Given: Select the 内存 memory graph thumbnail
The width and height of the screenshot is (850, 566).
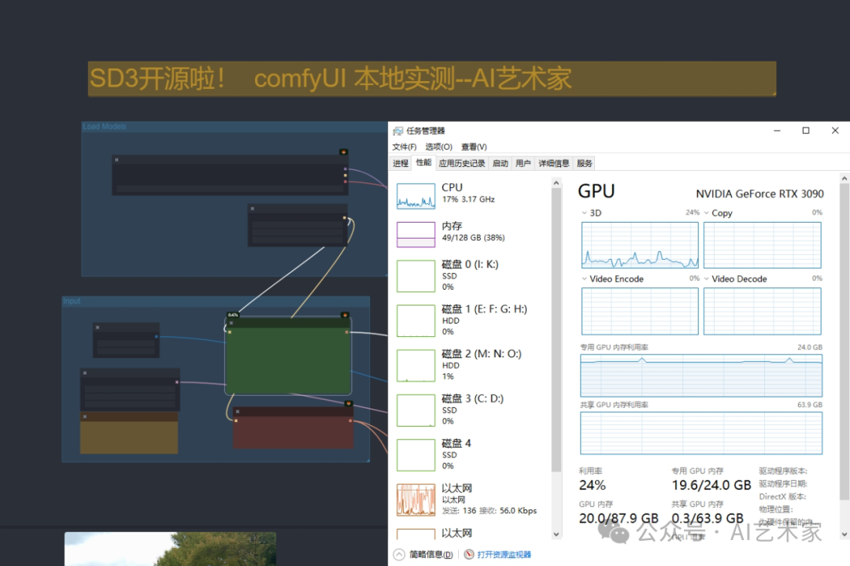Looking at the screenshot, I should [x=416, y=234].
